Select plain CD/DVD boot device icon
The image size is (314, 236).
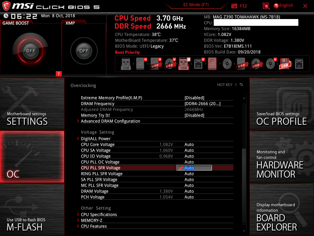click(x=227, y=64)
